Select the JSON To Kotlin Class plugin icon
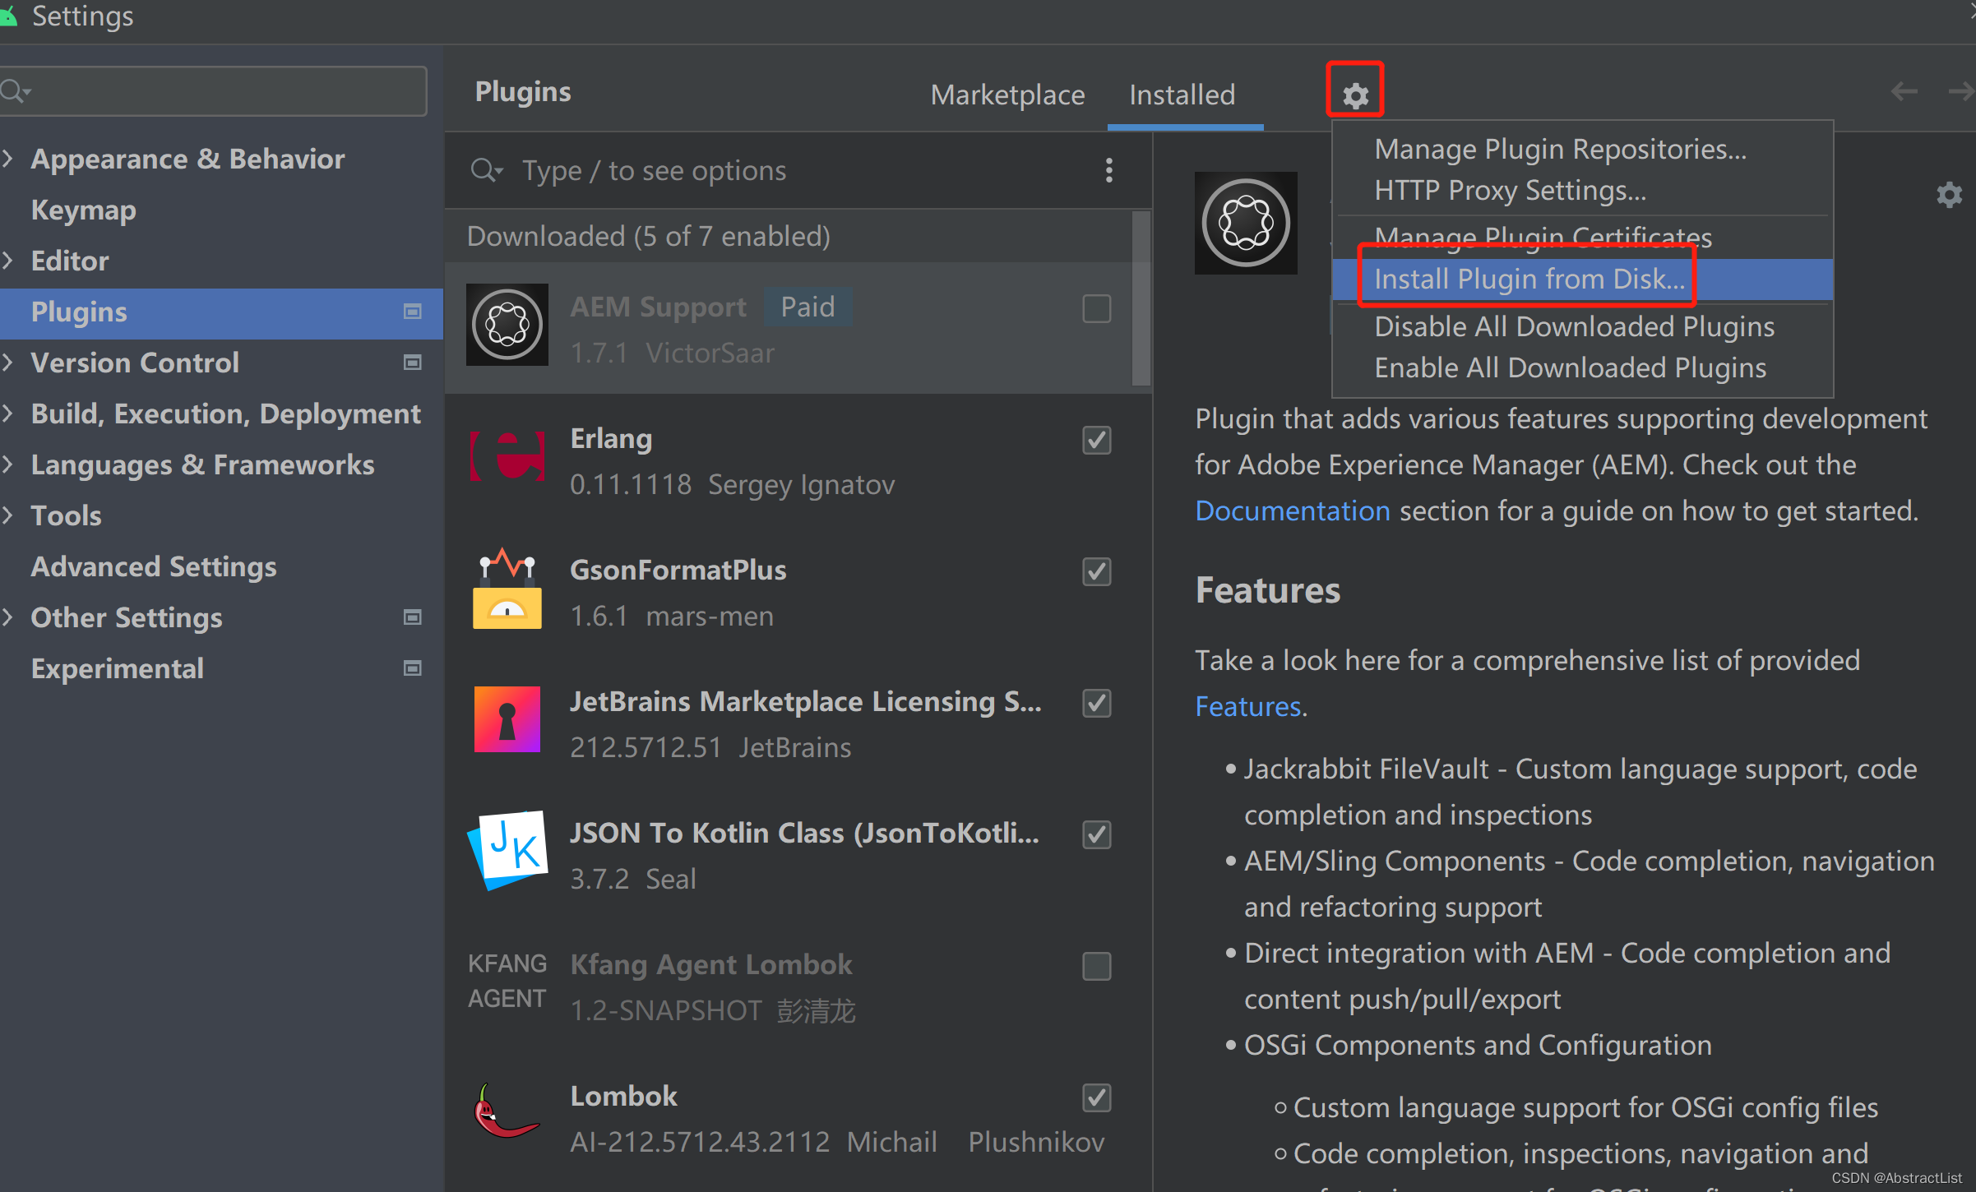The height and width of the screenshot is (1192, 1976). click(x=507, y=850)
